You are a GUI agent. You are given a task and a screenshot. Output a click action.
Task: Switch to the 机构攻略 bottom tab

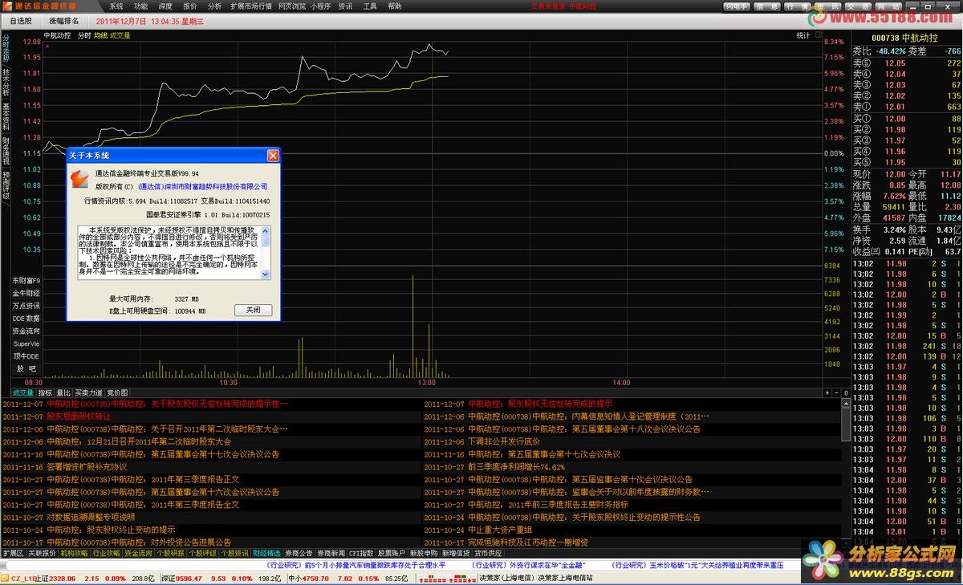pyautogui.click(x=74, y=554)
